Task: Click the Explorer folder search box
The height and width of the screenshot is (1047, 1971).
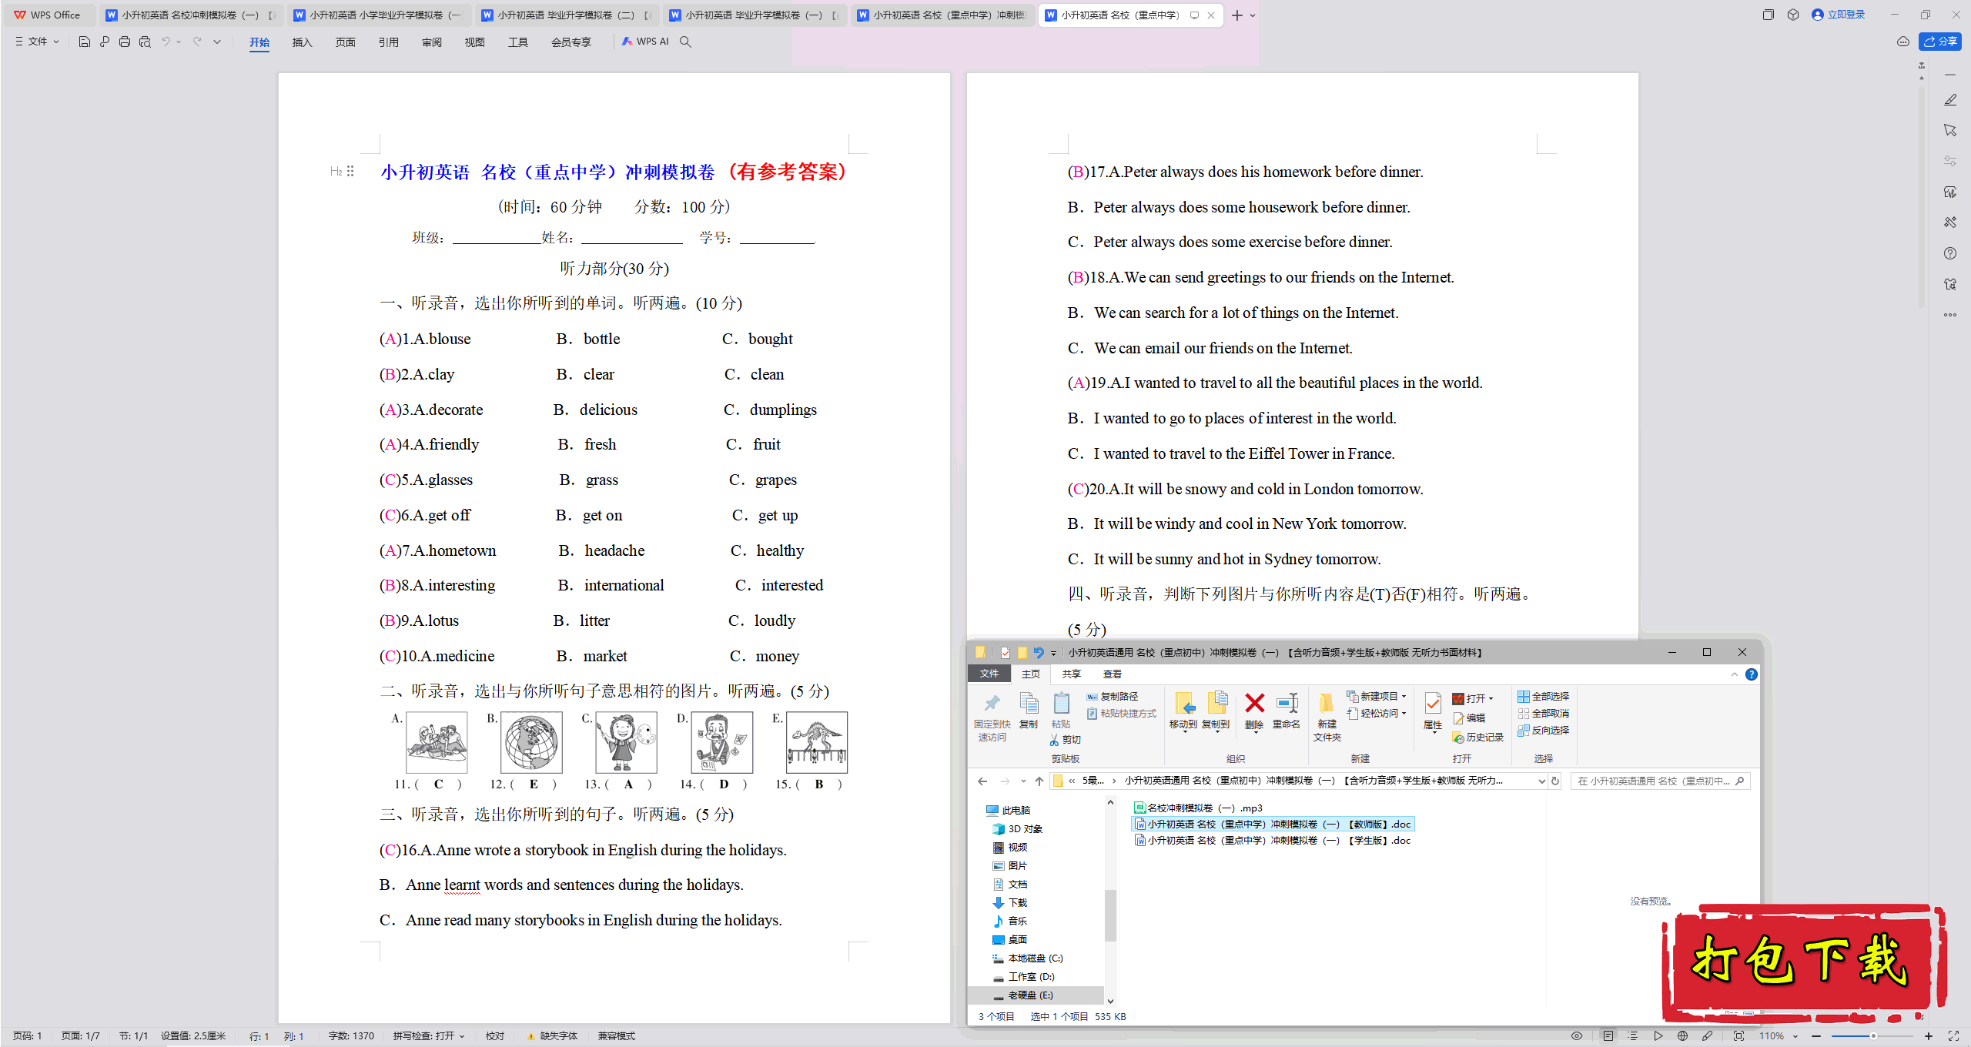Action: tap(1660, 781)
